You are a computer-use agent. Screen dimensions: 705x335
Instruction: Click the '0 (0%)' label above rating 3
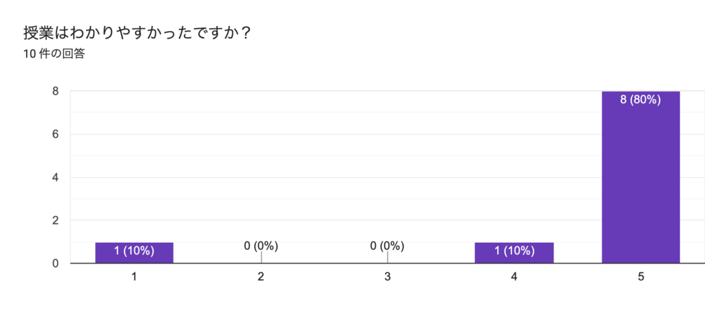click(388, 246)
